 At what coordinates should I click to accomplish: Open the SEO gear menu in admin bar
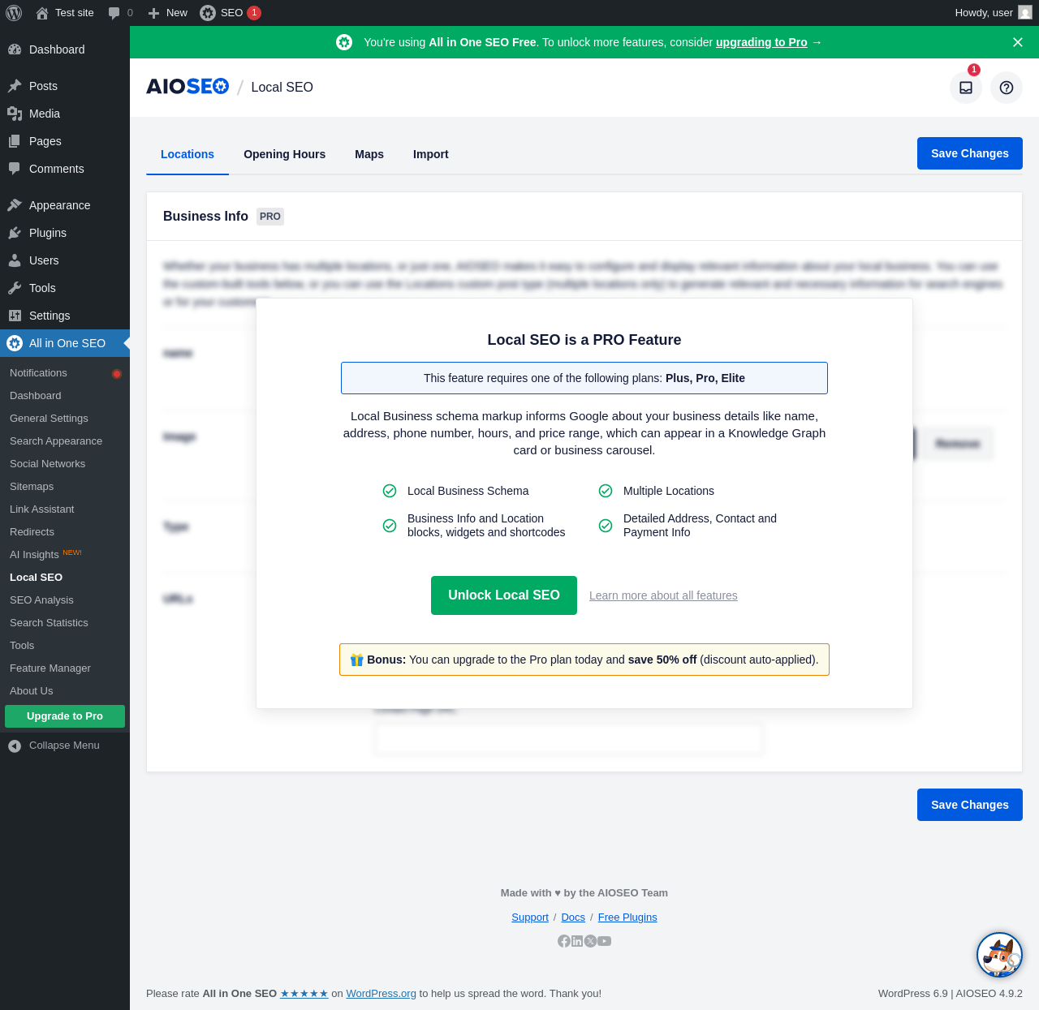click(208, 13)
